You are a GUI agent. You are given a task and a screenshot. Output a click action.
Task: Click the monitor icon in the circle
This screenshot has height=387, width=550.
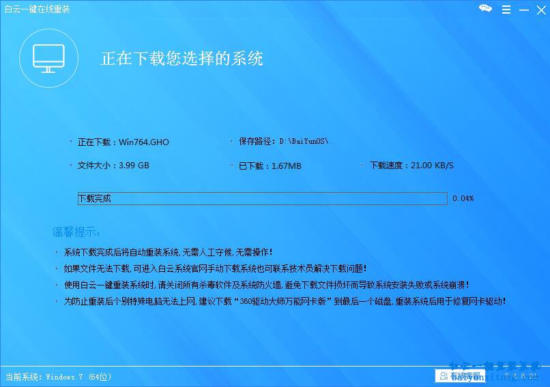[x=48, y=59]
